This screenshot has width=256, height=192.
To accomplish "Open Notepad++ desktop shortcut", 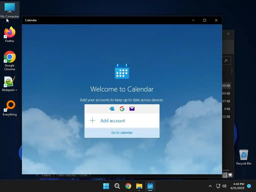I will (10, 83).
